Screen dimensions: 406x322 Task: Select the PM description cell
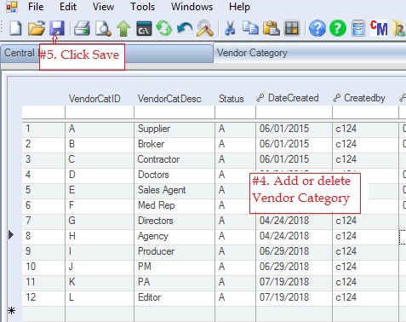(174, 267)
